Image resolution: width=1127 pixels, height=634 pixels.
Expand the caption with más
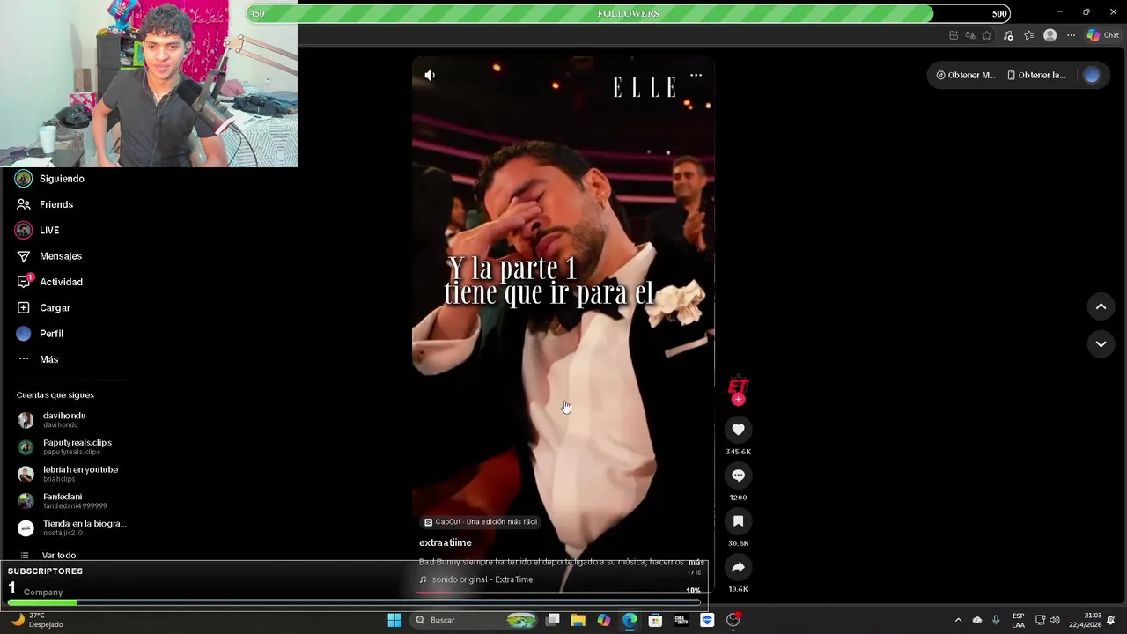(696, 562)
